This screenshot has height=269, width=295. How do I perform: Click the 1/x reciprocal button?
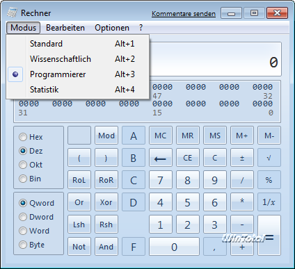269,202
